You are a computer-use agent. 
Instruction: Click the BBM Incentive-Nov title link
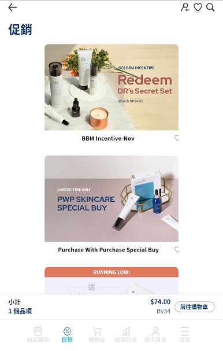(108, 139)
